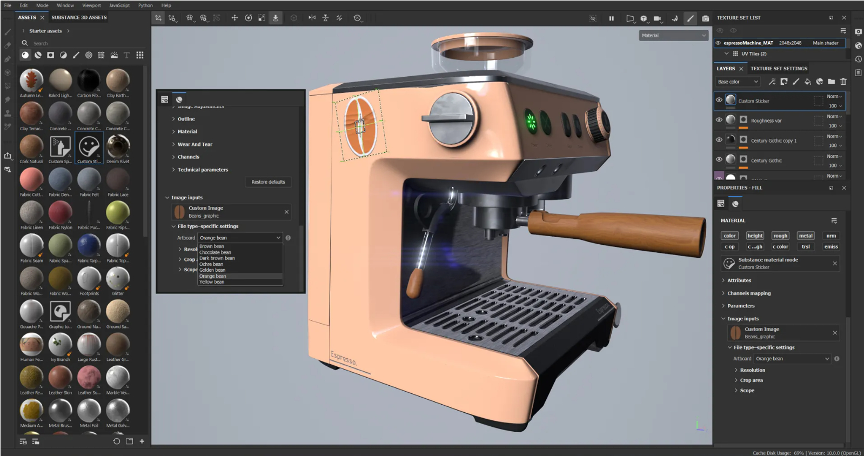
Task: Toggle visibility of Roughness var layer
Action: (x=719, y=120)
